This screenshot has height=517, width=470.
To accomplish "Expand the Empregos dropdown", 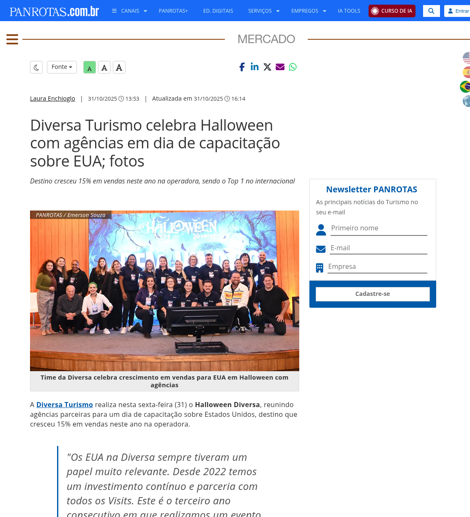I will click(309, 11).
